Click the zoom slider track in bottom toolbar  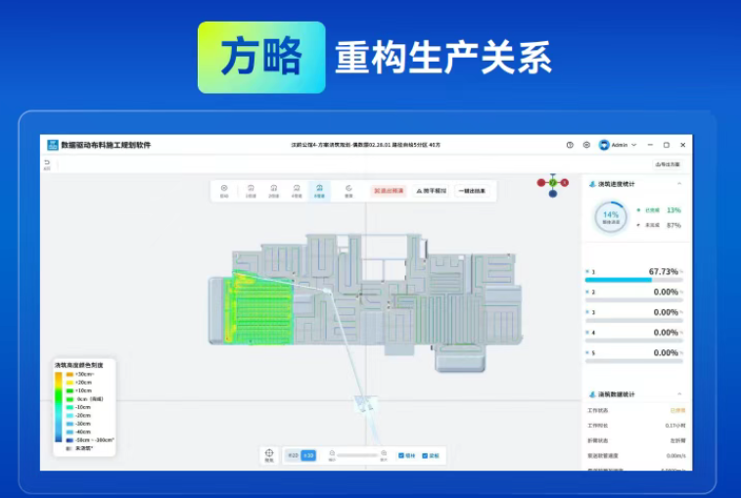(x=357, y=455)
